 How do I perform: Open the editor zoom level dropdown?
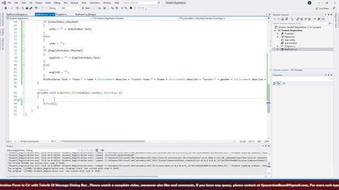[x=11, y=141]
